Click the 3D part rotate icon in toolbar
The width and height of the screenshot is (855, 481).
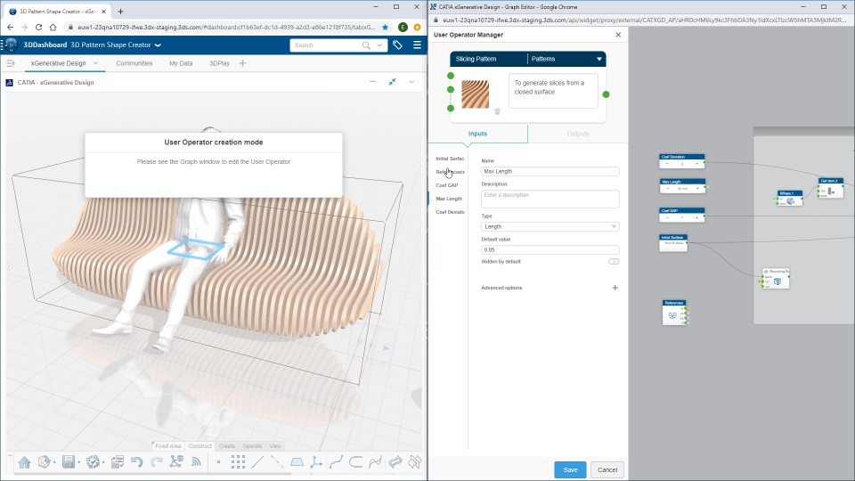45,462
